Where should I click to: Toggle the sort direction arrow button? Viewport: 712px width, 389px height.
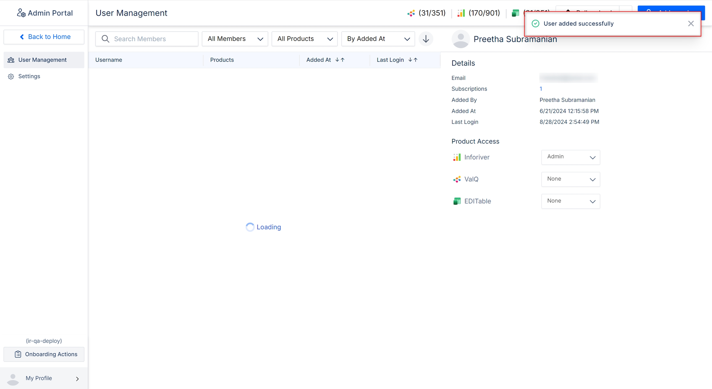426,39
